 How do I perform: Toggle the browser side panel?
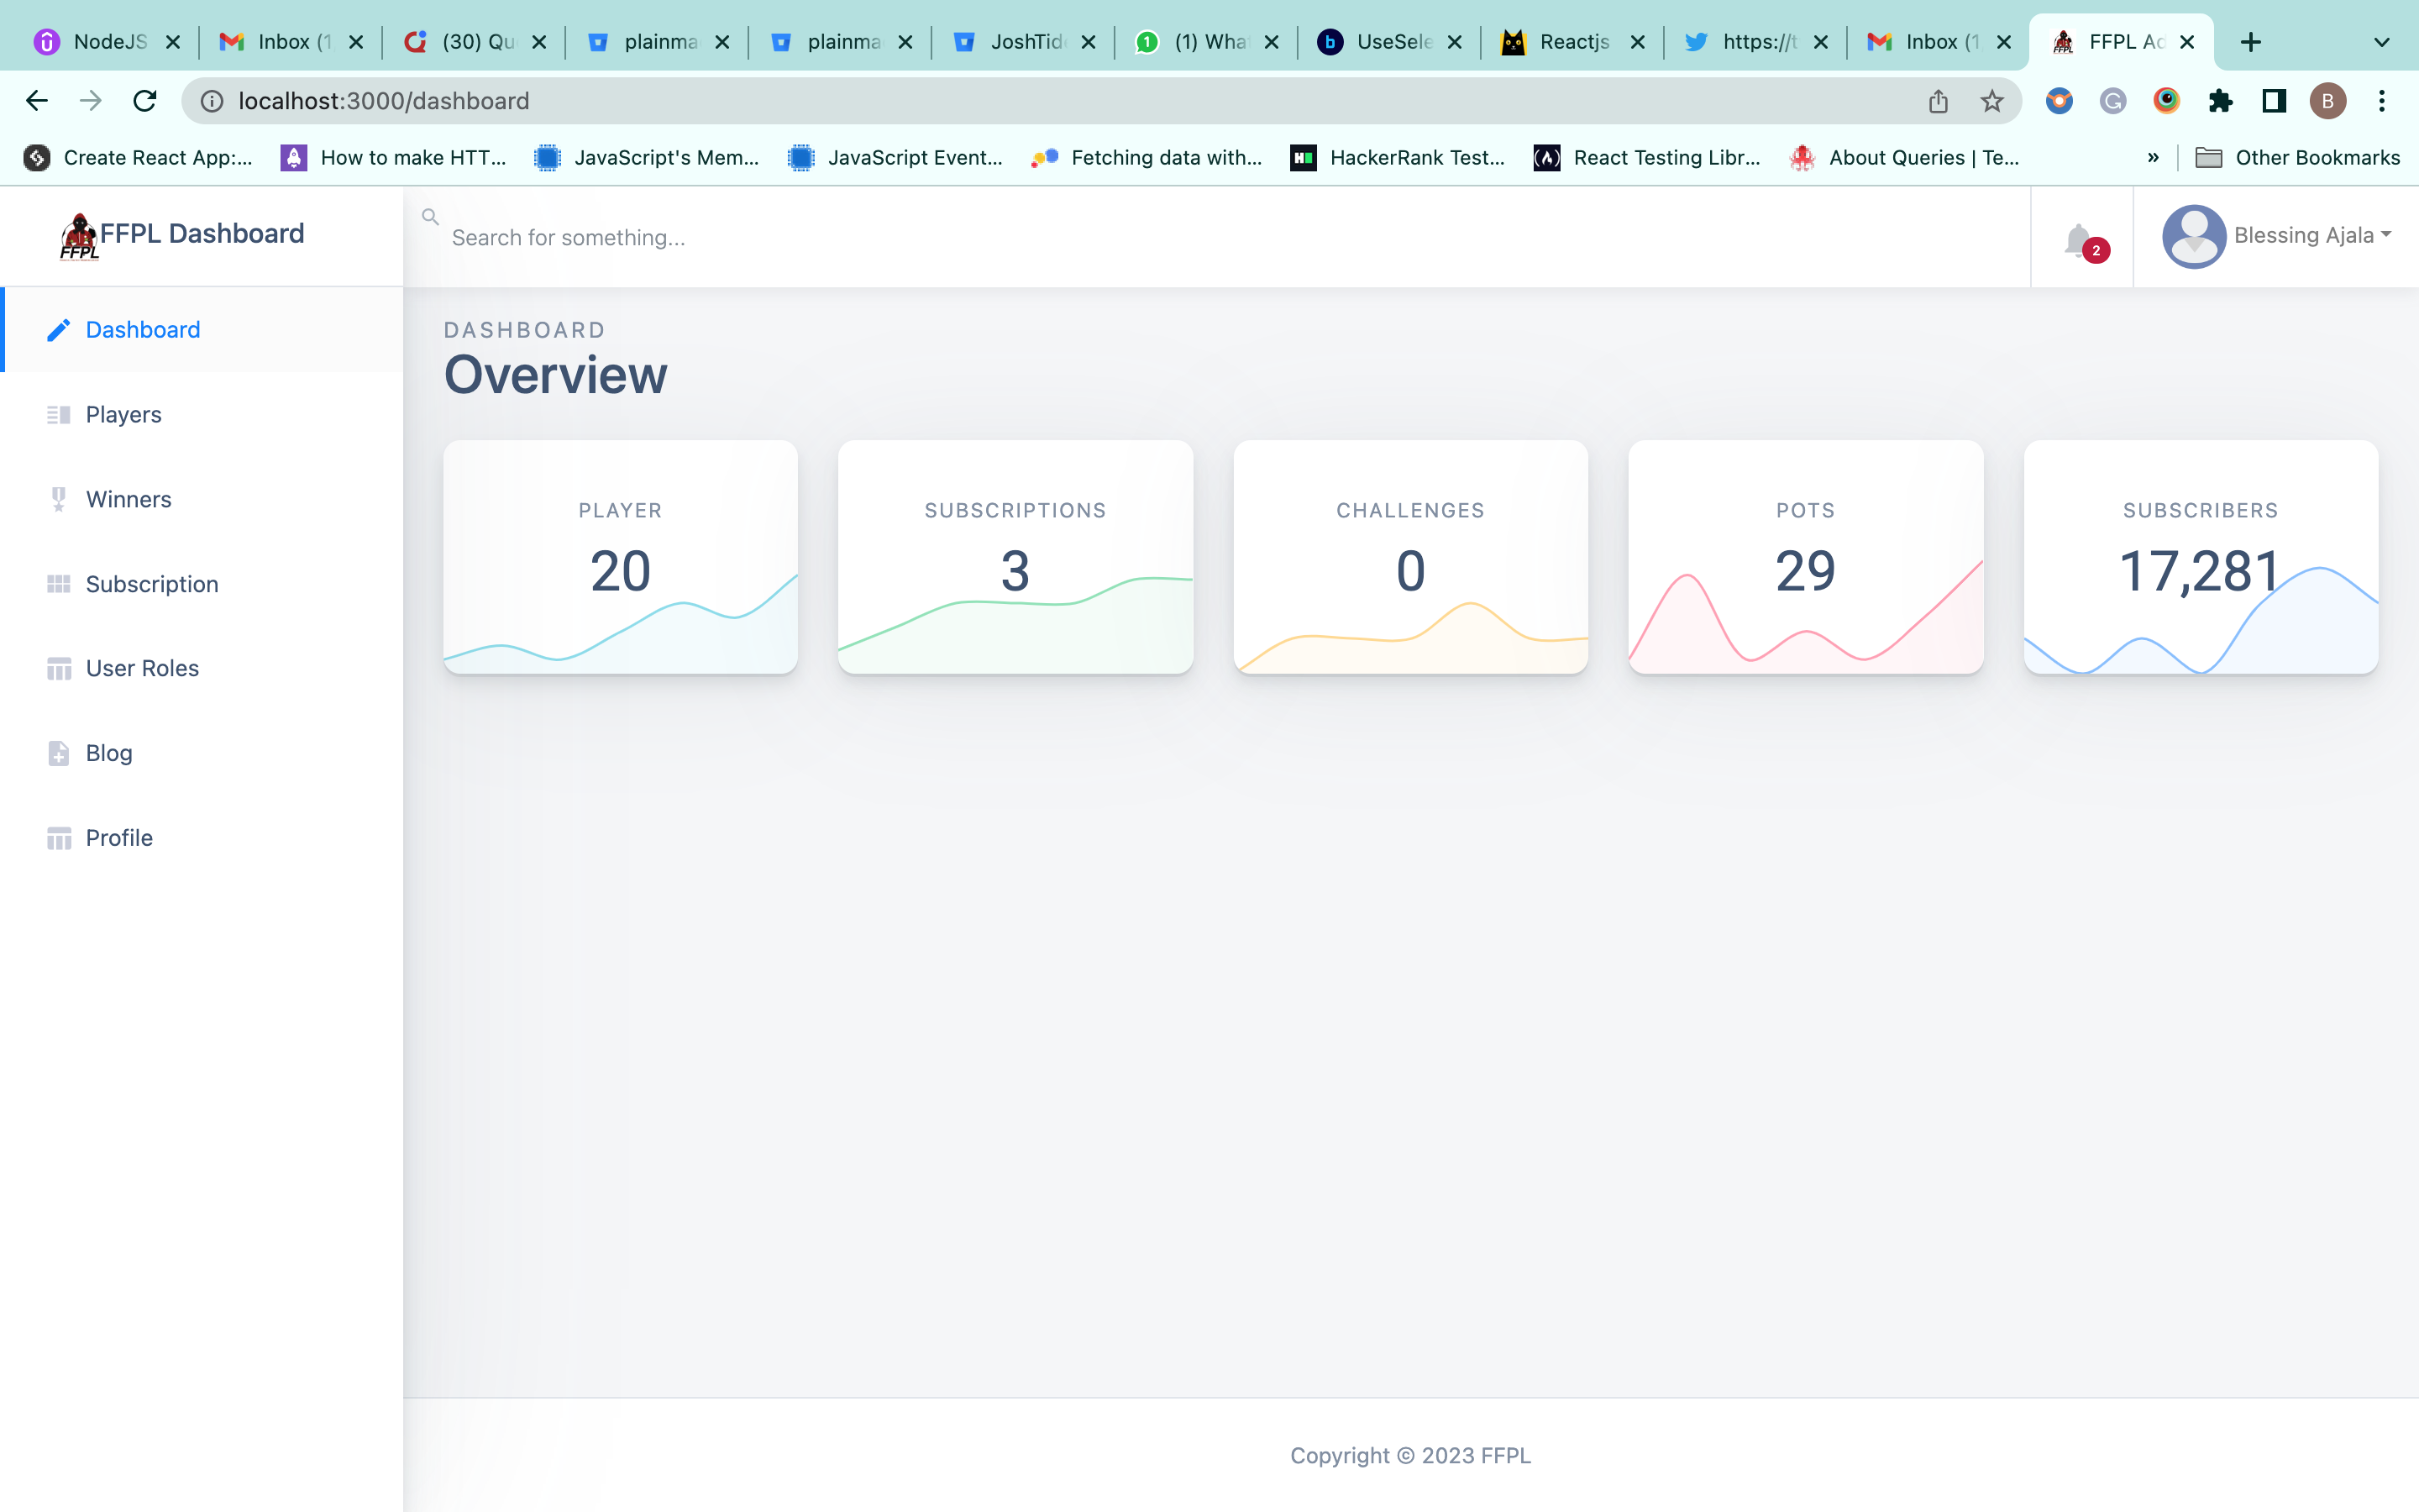(2274, 101)
